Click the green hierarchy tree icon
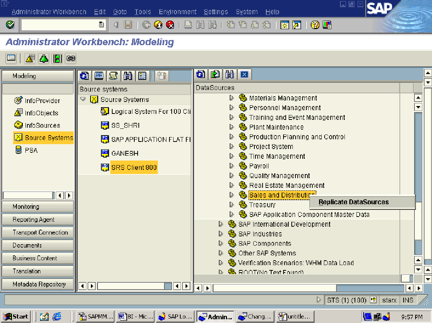432x323 pixels. point(43,58)
